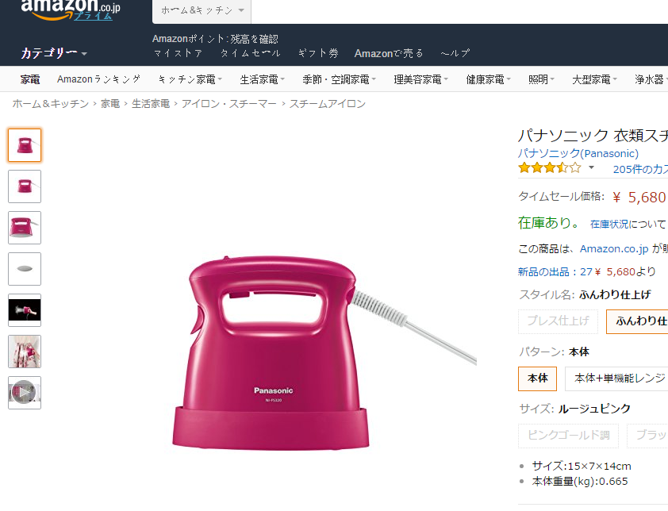Open the 理美容家電 menu item

421,79
